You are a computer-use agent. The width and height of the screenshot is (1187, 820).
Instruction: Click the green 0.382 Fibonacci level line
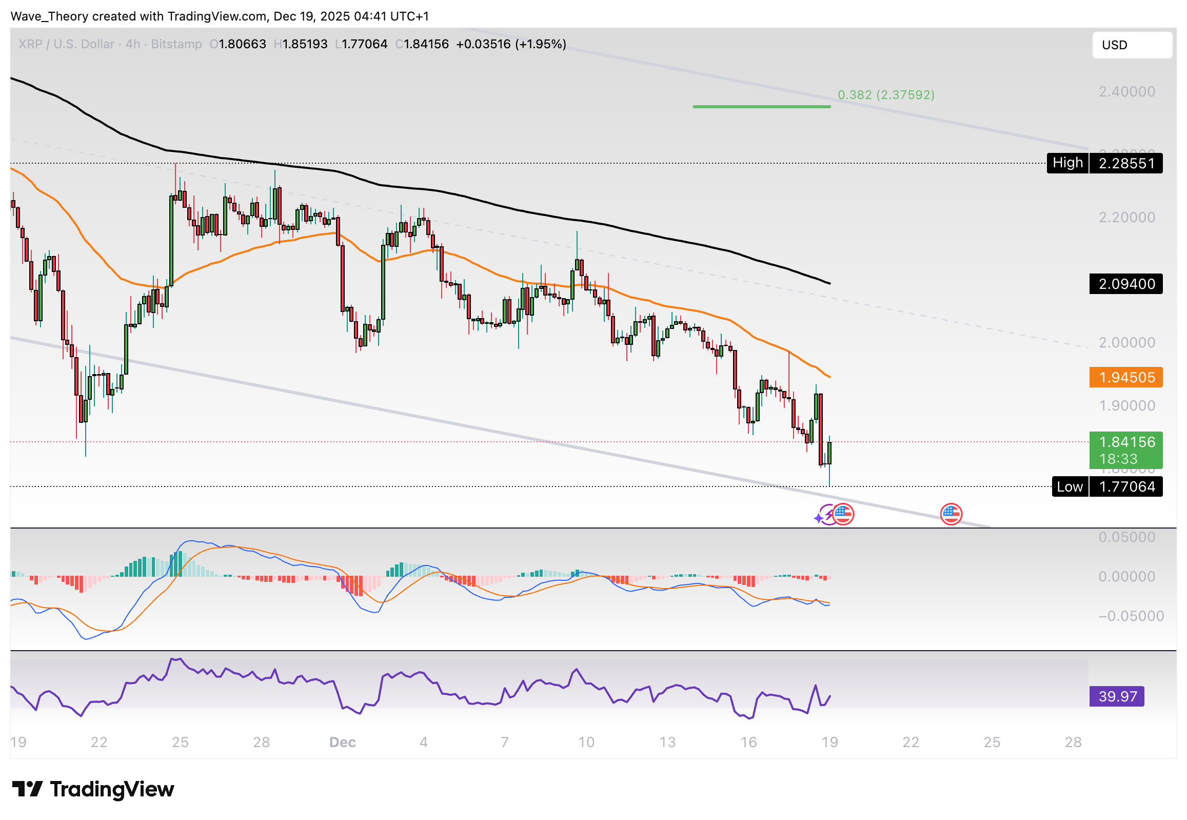pos(761,107)
